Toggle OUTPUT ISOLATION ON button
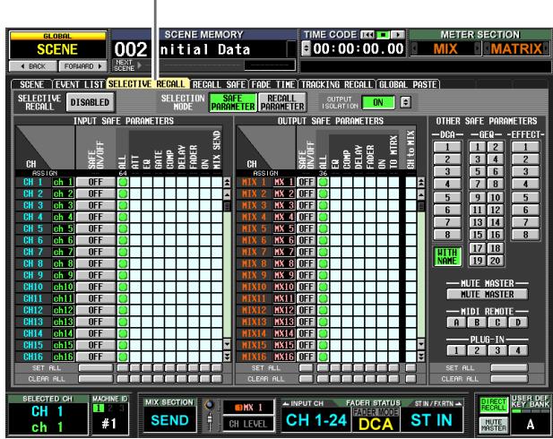Screen dimensions: 553x439 tap(378, 102)
